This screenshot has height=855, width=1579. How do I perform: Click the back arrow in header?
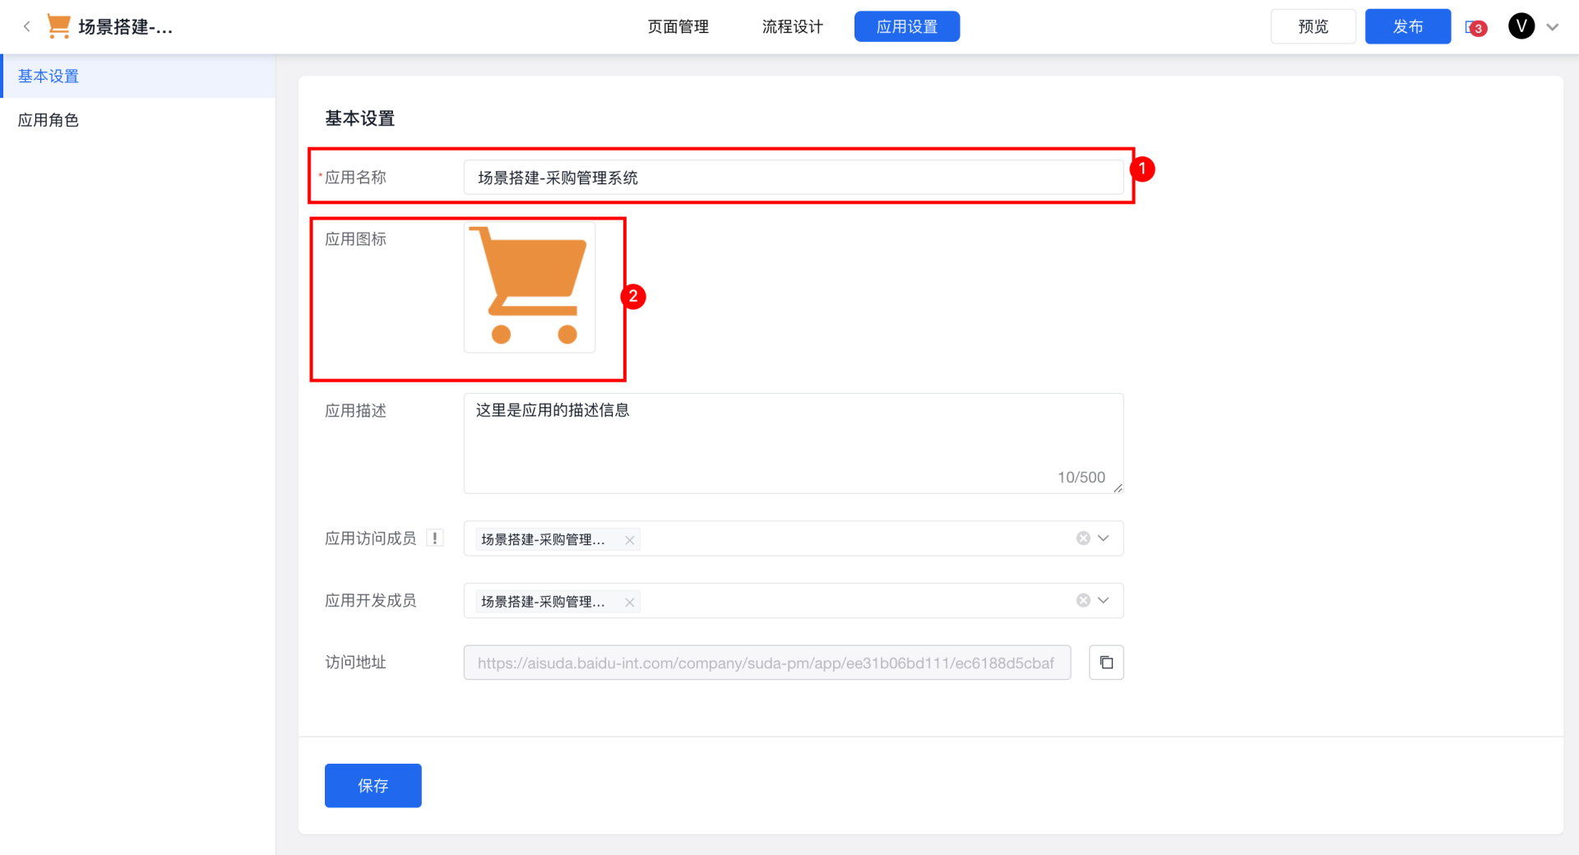(x=26, y=26)
